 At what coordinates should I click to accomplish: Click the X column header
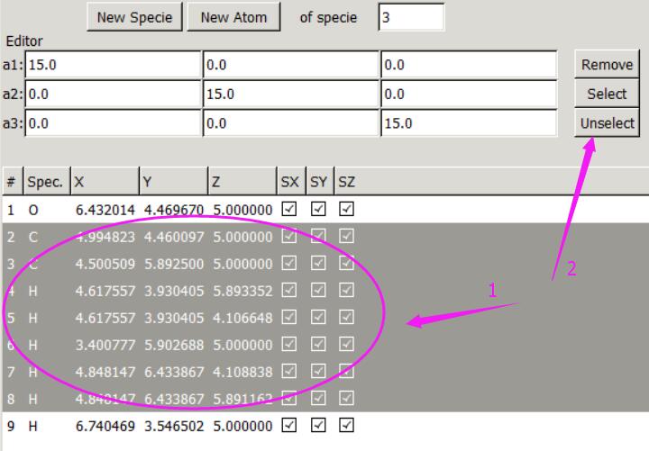click(x=103, y=181)
